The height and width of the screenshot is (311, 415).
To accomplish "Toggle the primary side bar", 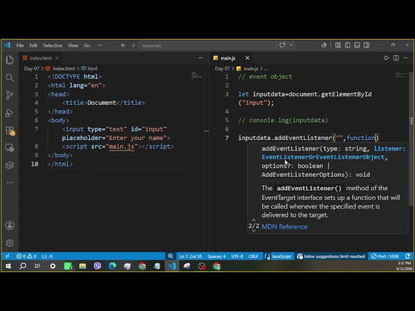I will pyautogui.click(x=348, y=45).
